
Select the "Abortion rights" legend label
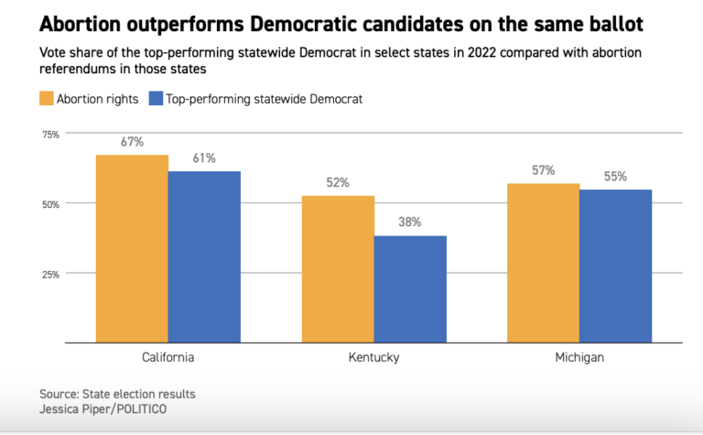coord(100,99)
